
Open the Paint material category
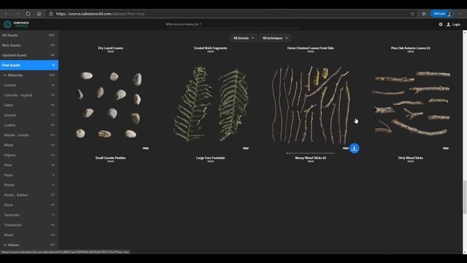pos(29,165)
